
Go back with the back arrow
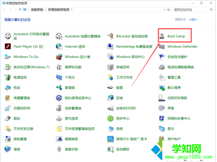pyautogui.click(x=4, y=9)
